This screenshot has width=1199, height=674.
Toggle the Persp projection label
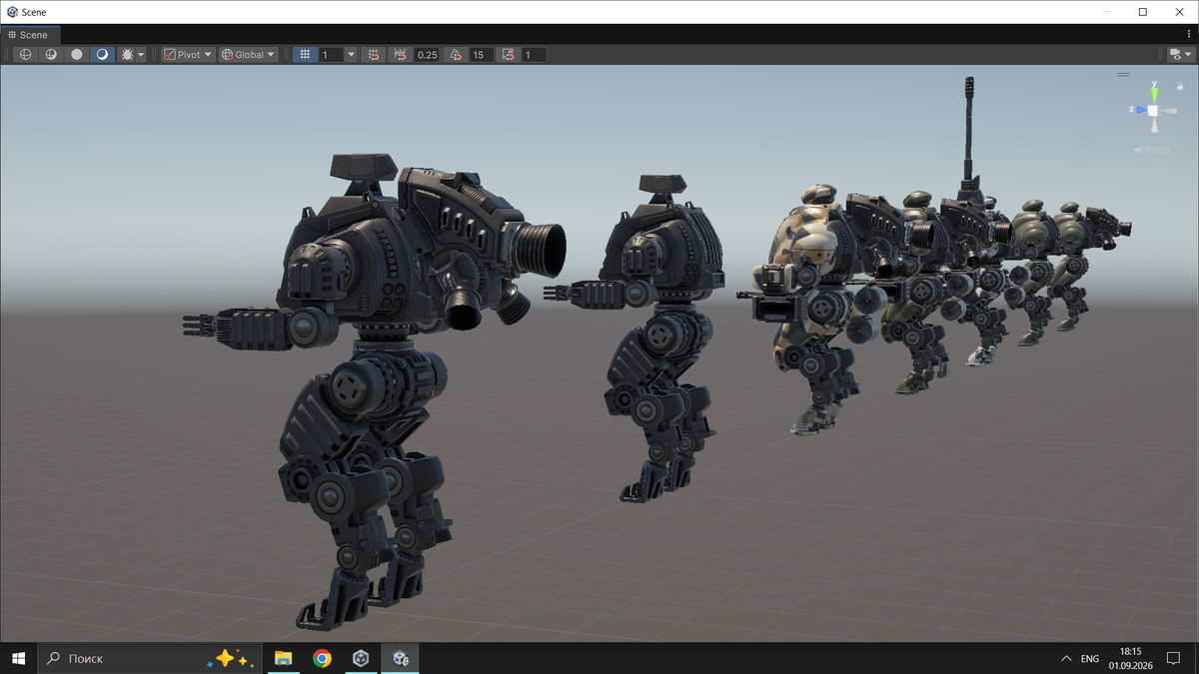pyautogui.click(x=1153, y=150)
